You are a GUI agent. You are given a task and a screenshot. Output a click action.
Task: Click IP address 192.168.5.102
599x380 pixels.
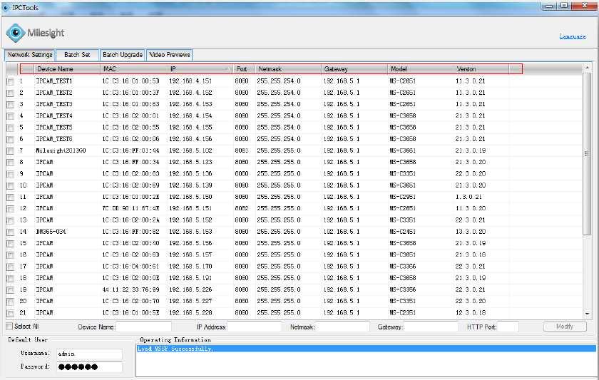[x=190, y=150]
